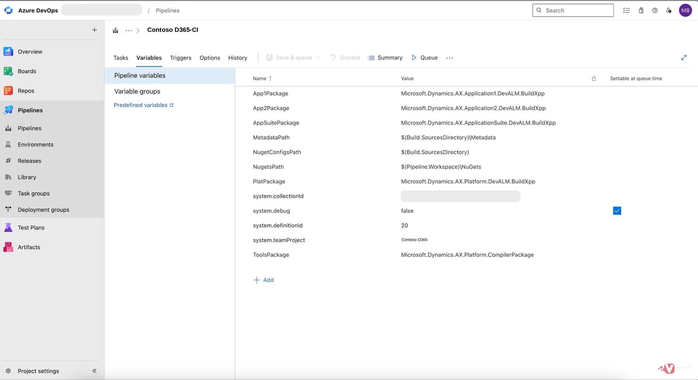
Task: Click the Deployment groups icon
Action: (x=8, y=210)
